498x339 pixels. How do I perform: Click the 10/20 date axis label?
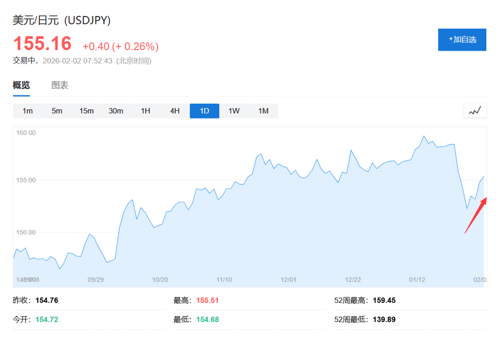coord(160,280)
